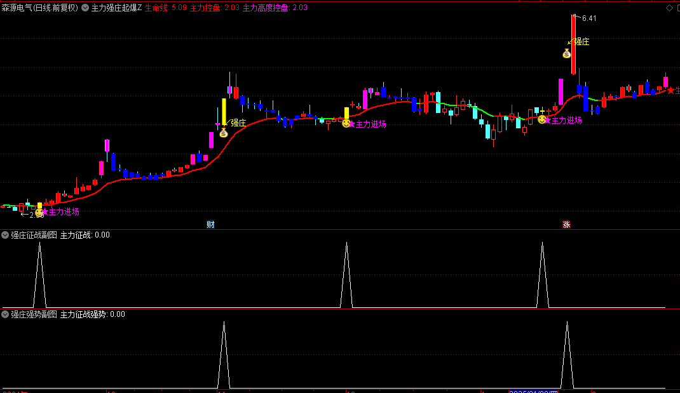This screenshot has width=680, height=393.
Task: Click the 主力征战: 0.00 value
Action: 85,235
